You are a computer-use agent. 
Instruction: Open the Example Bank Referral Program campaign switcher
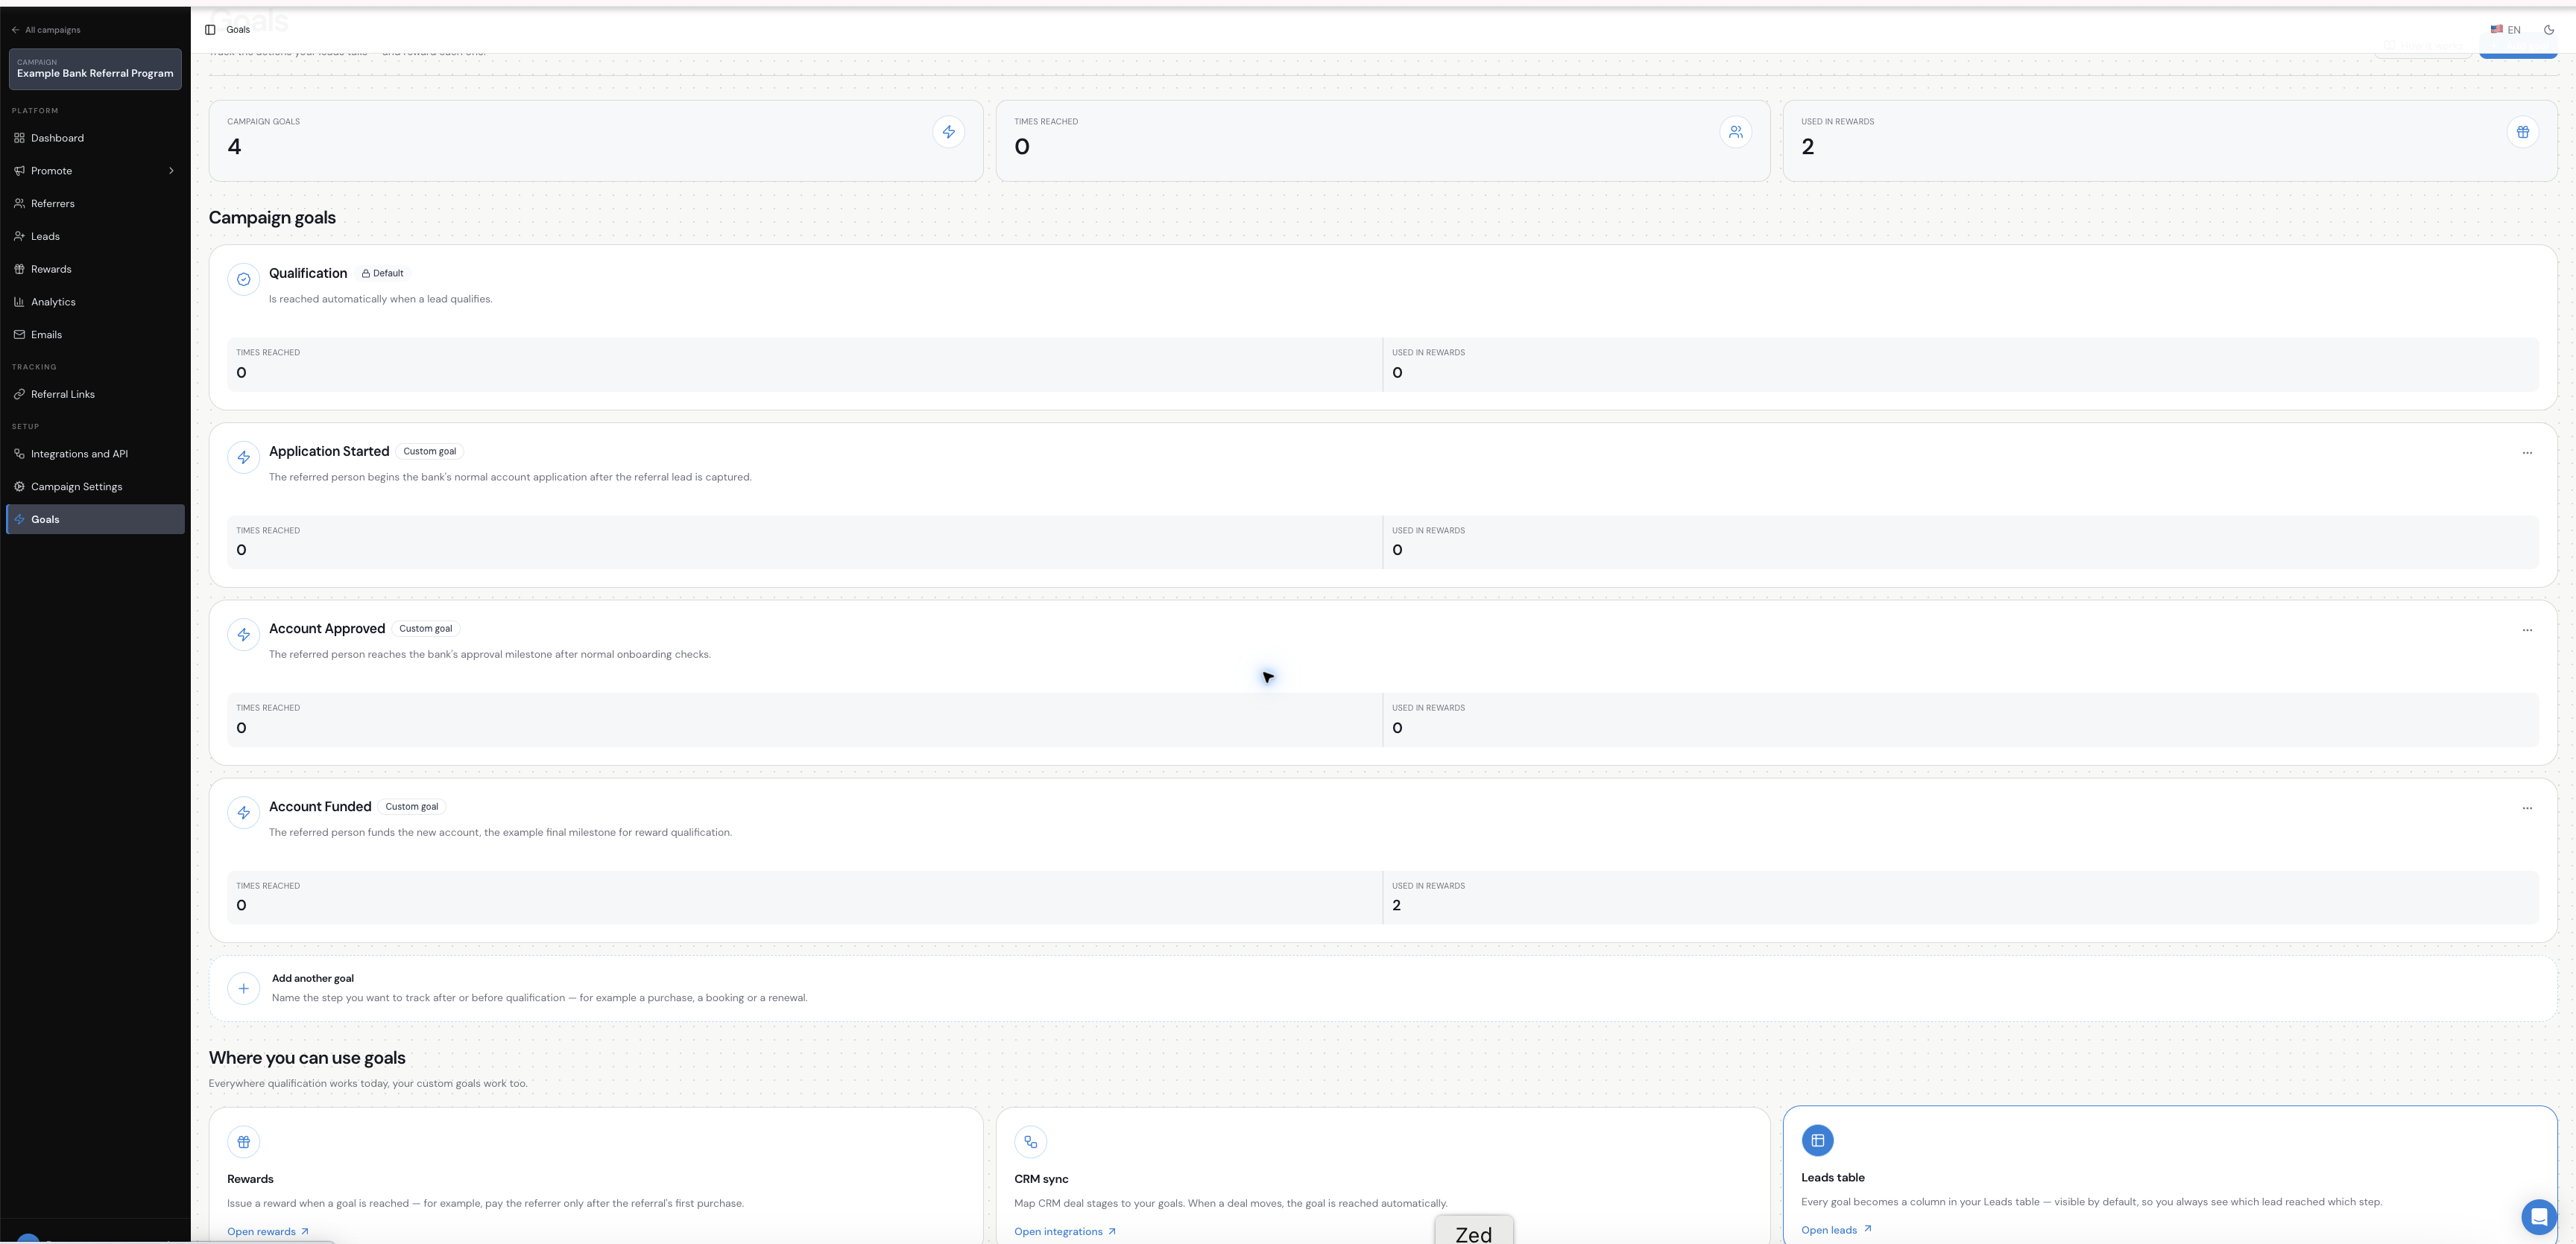[95, 69]
